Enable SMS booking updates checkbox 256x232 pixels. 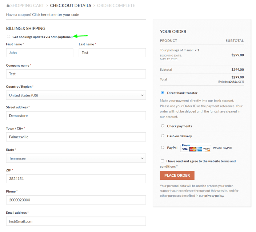point(8,36)
